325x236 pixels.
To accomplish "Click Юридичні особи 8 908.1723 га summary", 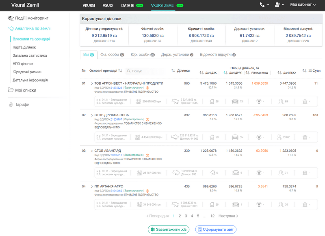I will (201, 36).
